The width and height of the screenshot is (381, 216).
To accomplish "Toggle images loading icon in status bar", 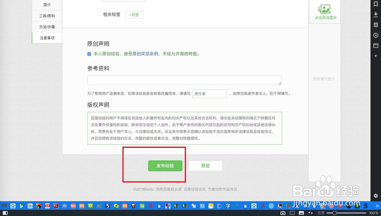I will 301,213.
